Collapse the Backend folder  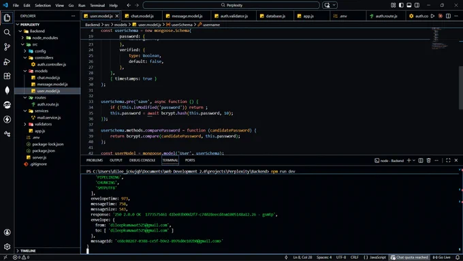click(x=20, y=31)
